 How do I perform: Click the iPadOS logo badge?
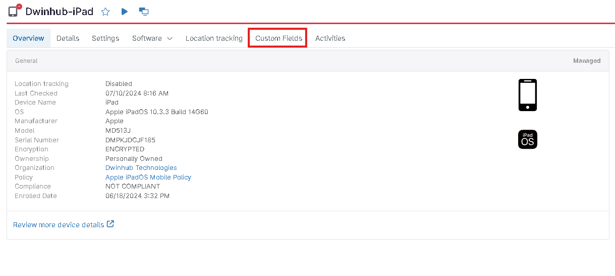click(527, 139)
